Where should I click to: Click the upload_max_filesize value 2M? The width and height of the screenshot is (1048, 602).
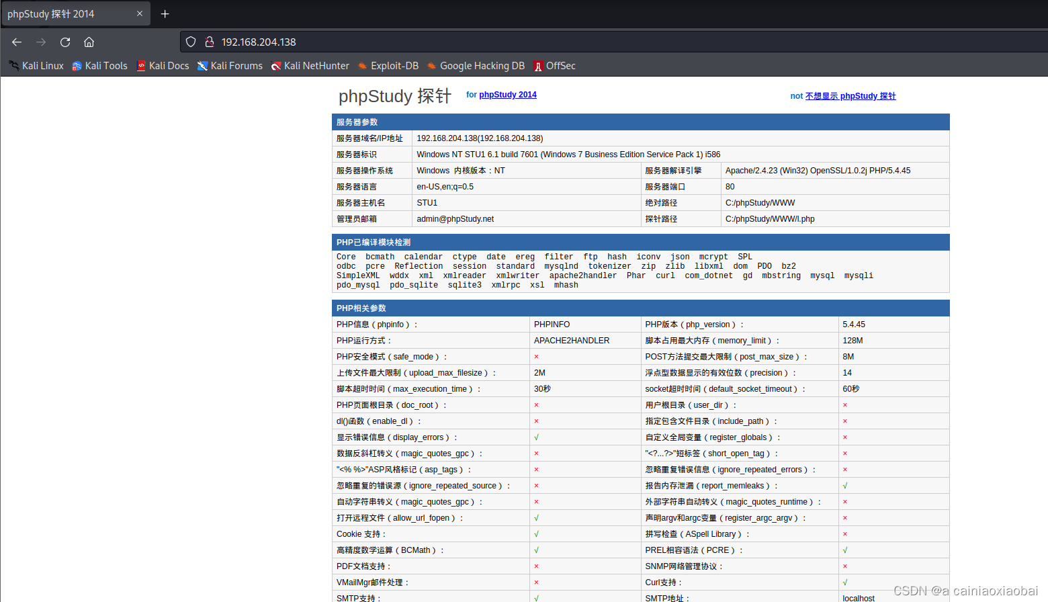coord(539,373)
